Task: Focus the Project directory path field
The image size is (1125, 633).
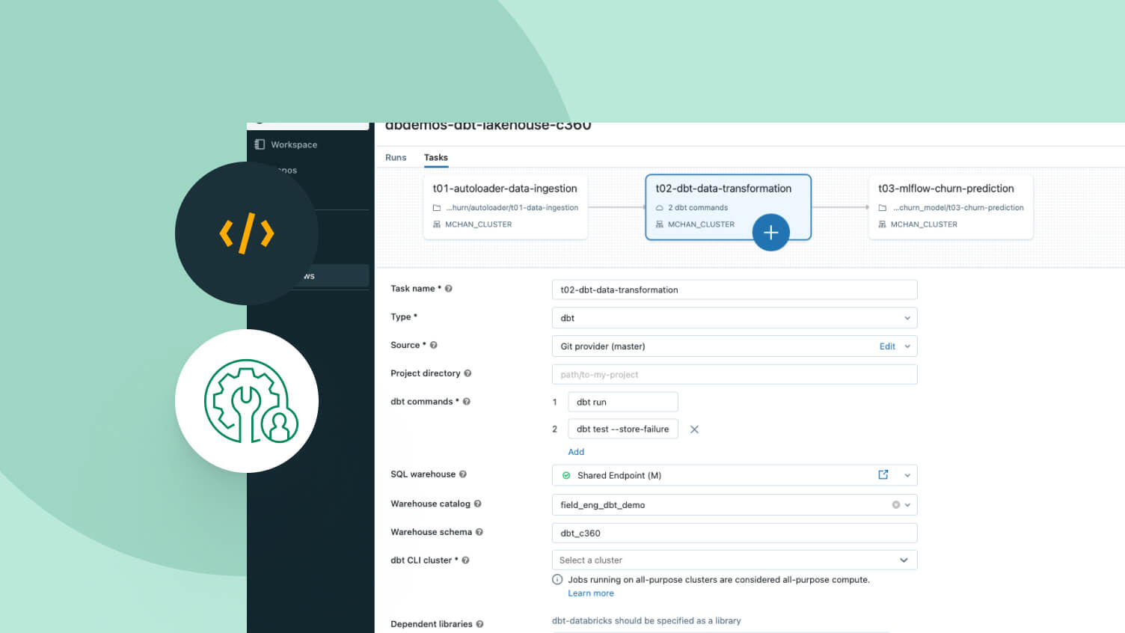Action: coord(735,374)
